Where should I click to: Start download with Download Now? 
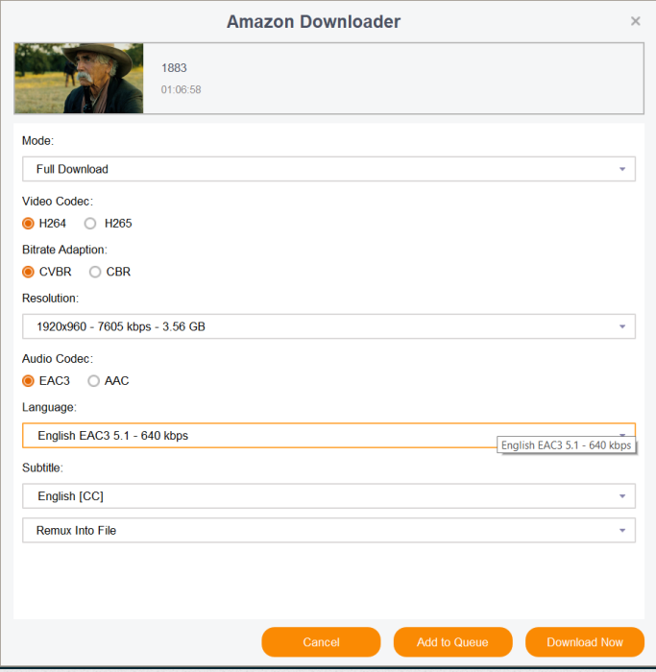584,642
